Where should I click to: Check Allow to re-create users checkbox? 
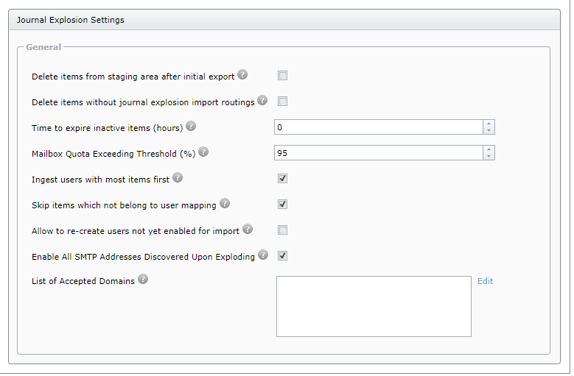(283, 230)
